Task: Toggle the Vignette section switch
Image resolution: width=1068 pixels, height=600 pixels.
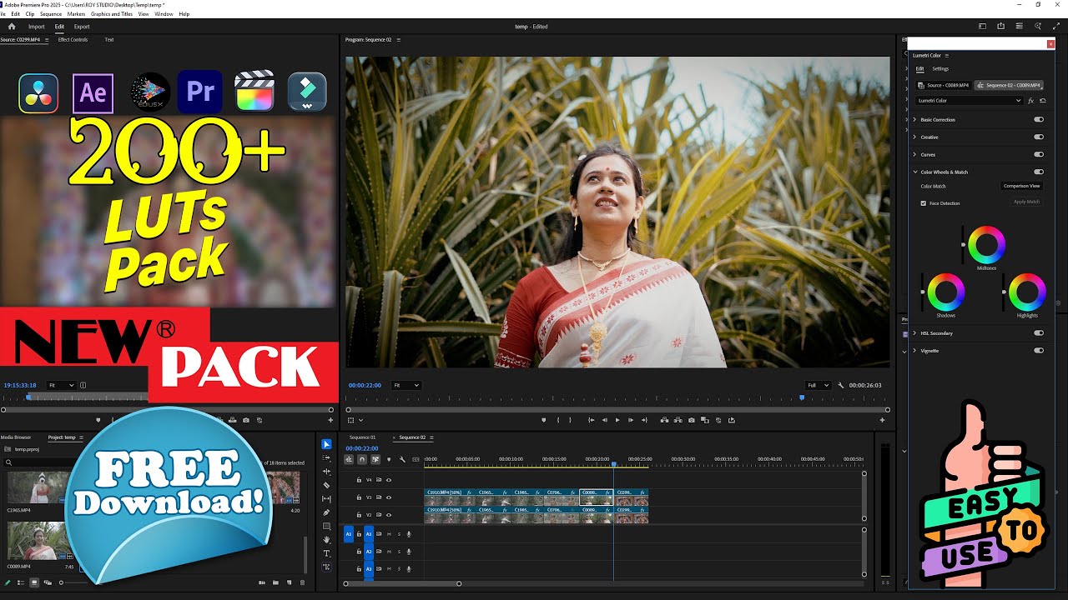Action: click(1039, 350)
